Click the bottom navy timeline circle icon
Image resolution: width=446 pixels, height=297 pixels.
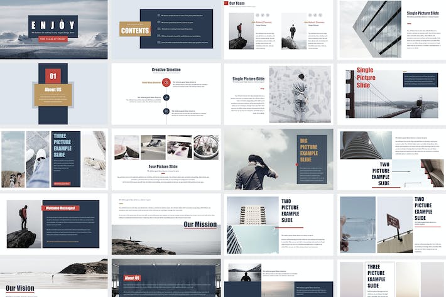[166, 111]
